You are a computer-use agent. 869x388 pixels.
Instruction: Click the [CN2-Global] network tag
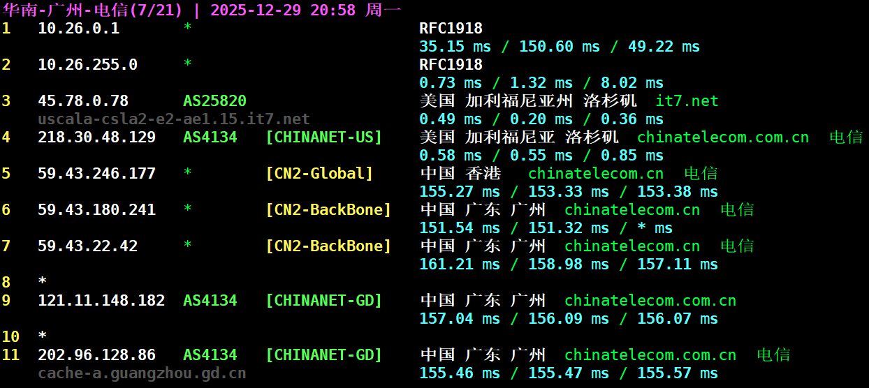tap(319, 174)
